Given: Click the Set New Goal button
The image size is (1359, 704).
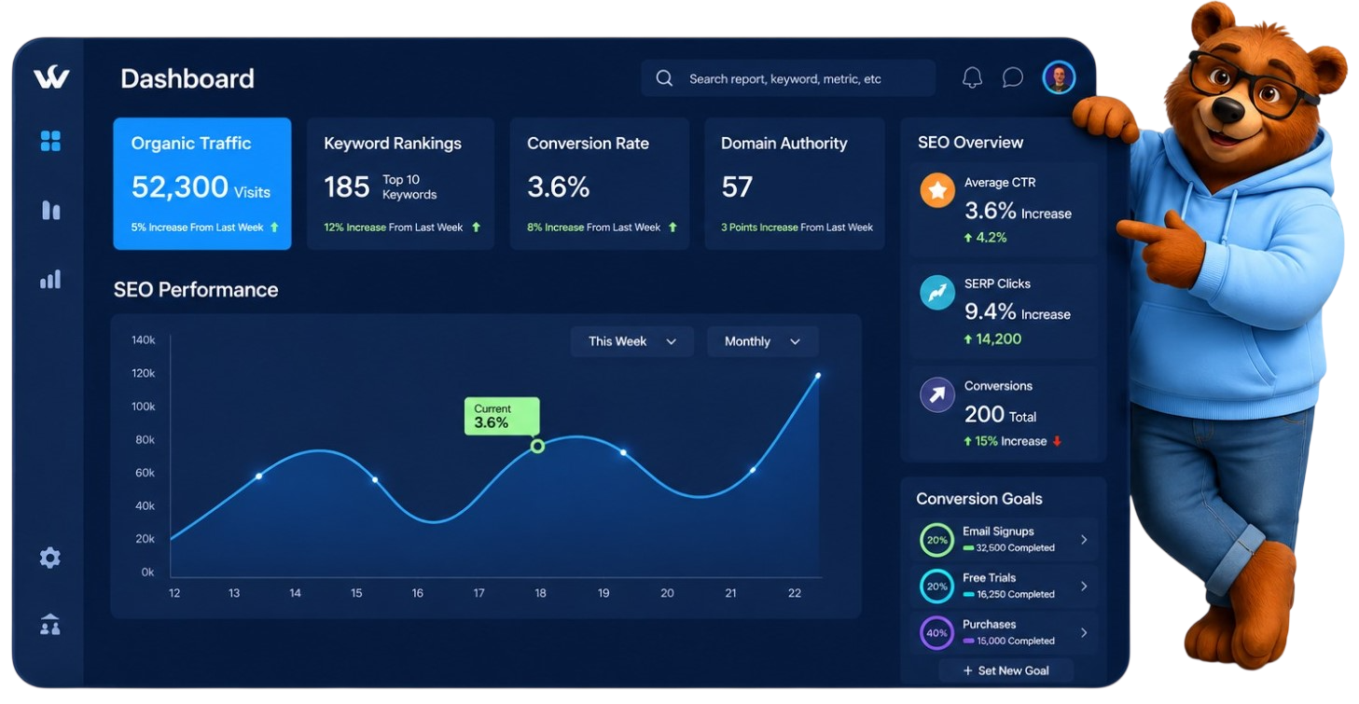Looking at the screenshot, I should [x=1005, y=670].
